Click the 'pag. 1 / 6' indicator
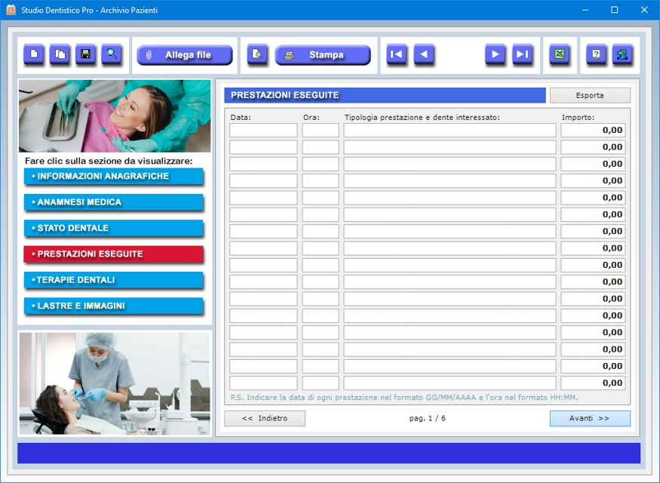Image resolution: width=660 pixels, height=483 pixels. coord(427,419)
